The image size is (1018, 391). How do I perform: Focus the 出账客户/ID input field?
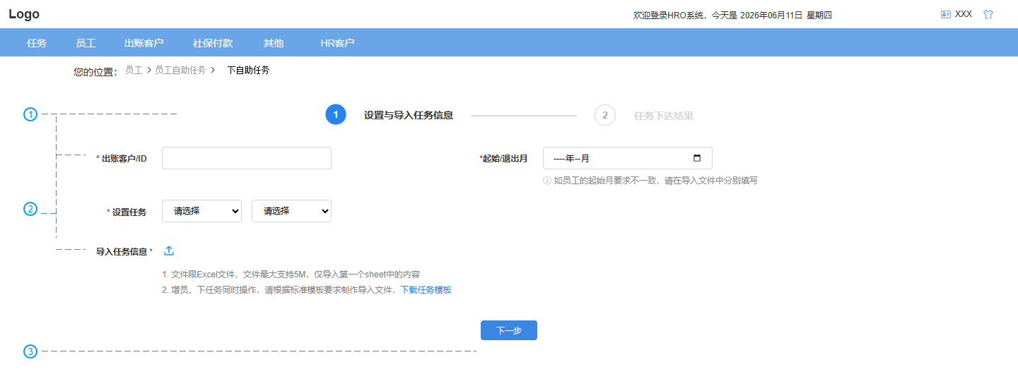click(247, 158)
